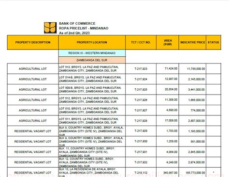Select the 'LOT 512' location cell
This screenshot has height=177, width=229.
(x=92, y=100)
